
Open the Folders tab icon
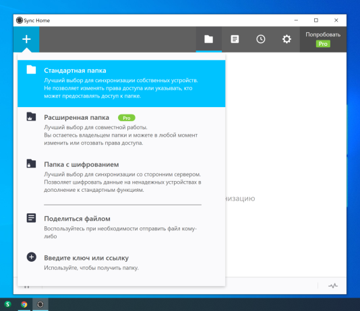[209, 39]
